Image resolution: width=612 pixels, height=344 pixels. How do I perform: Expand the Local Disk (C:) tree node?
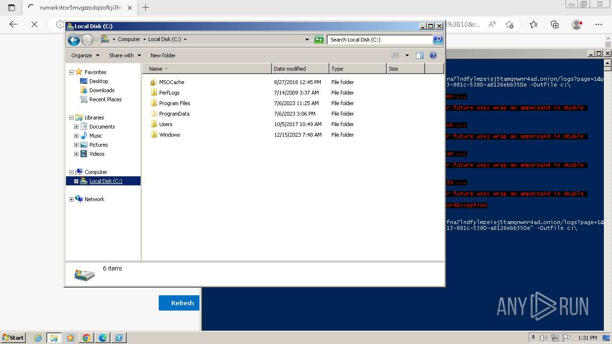pyautogui.click(x=76, y=181)
